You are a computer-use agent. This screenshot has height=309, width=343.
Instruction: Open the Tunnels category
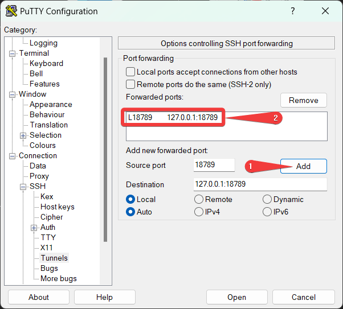tap(54, 258)
